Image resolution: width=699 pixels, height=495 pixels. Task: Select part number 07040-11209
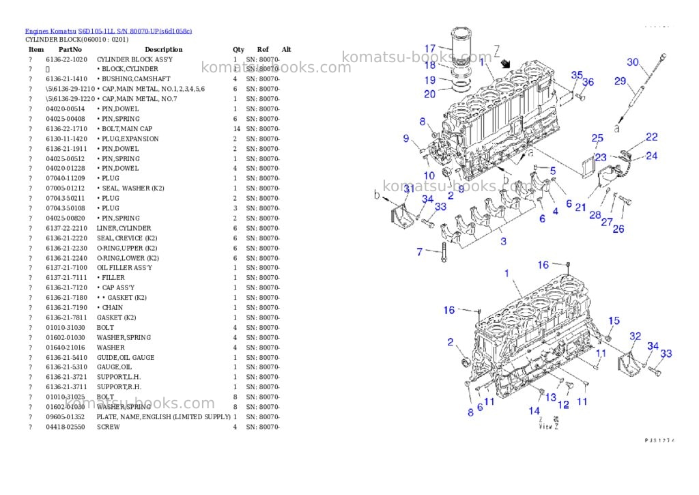65,178
